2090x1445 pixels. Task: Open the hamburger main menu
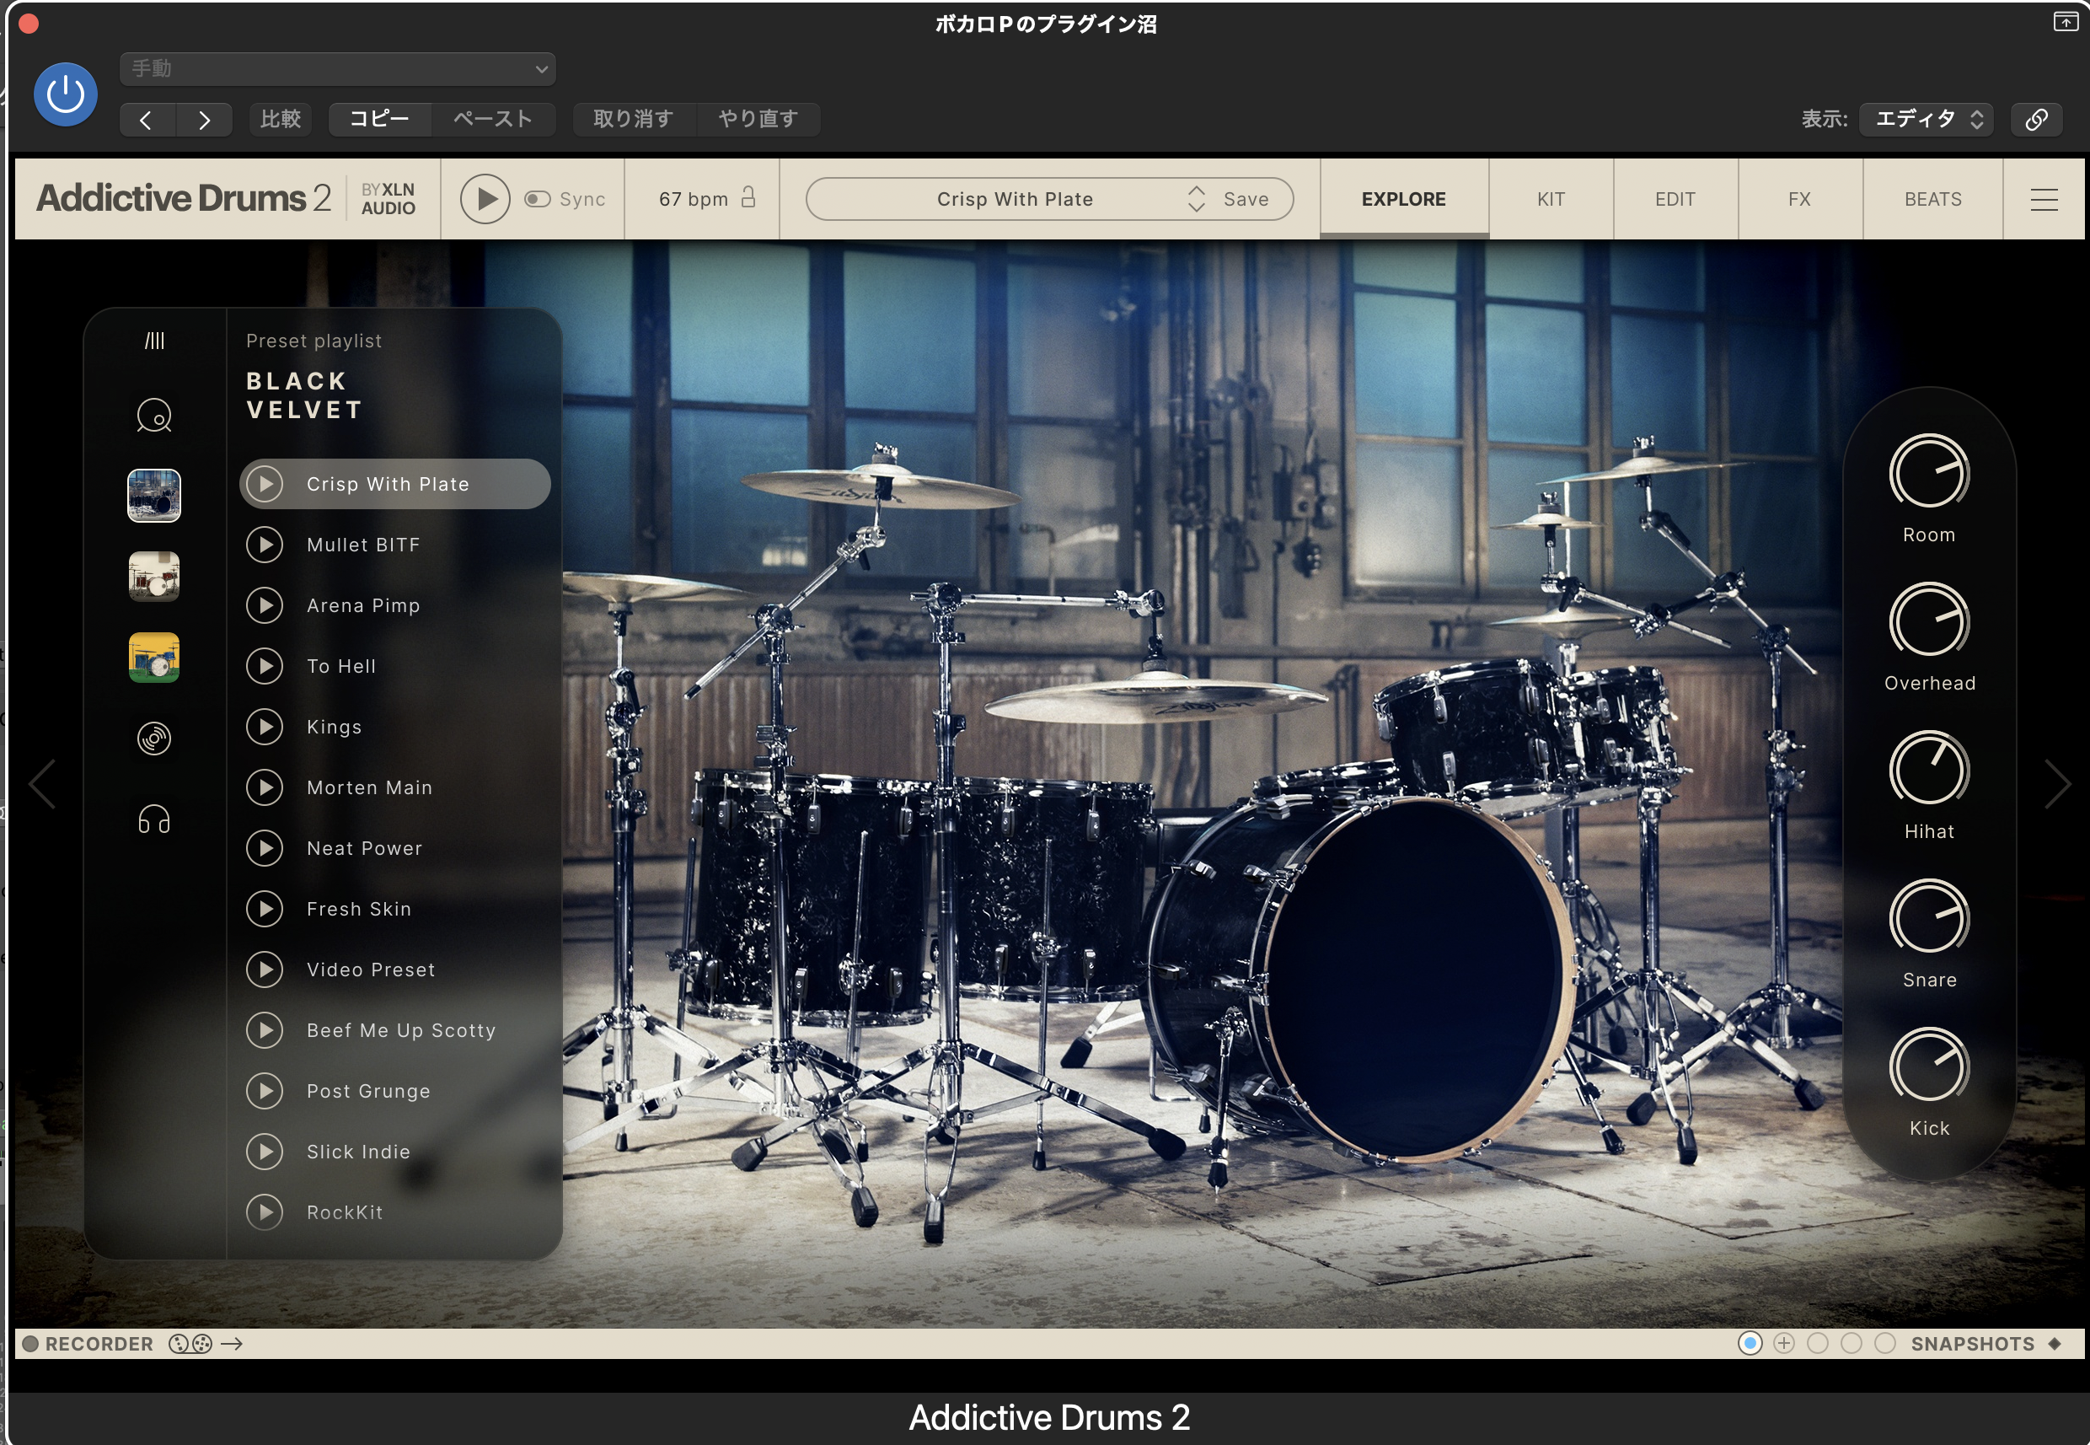2044,199
